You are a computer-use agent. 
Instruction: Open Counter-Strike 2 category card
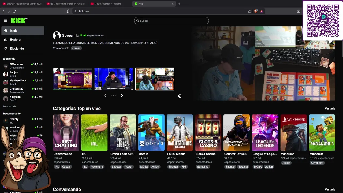(x=237, y=133)
